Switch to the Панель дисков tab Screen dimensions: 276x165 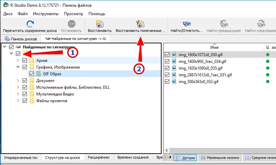pos(21,39)
